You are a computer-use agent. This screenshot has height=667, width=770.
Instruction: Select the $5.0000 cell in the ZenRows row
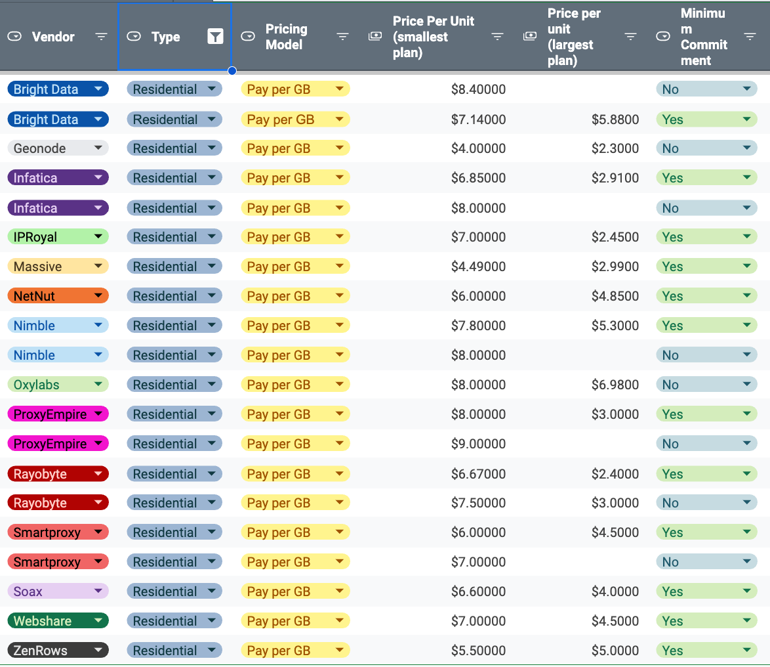615,651
